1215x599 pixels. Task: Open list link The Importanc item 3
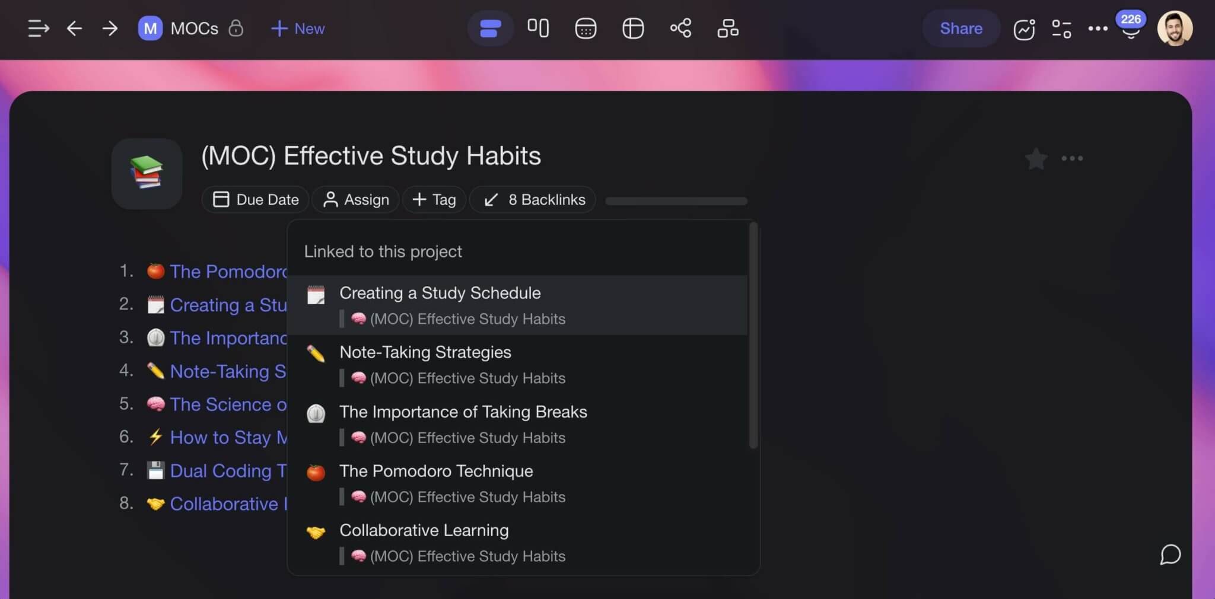[228, 338]
